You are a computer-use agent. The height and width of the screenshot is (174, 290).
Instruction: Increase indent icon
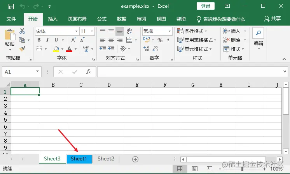111,49
